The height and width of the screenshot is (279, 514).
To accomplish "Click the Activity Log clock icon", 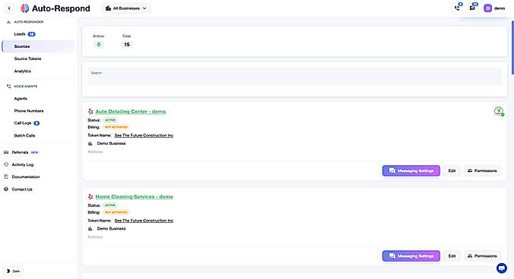I will [6, 165].
